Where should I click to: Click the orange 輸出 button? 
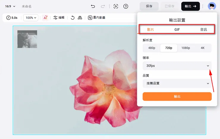177,97
